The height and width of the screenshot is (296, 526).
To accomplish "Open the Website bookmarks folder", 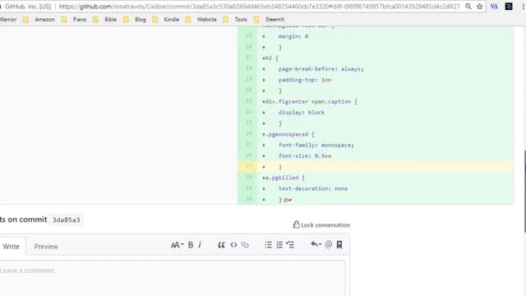I will [x=202, y=20].
